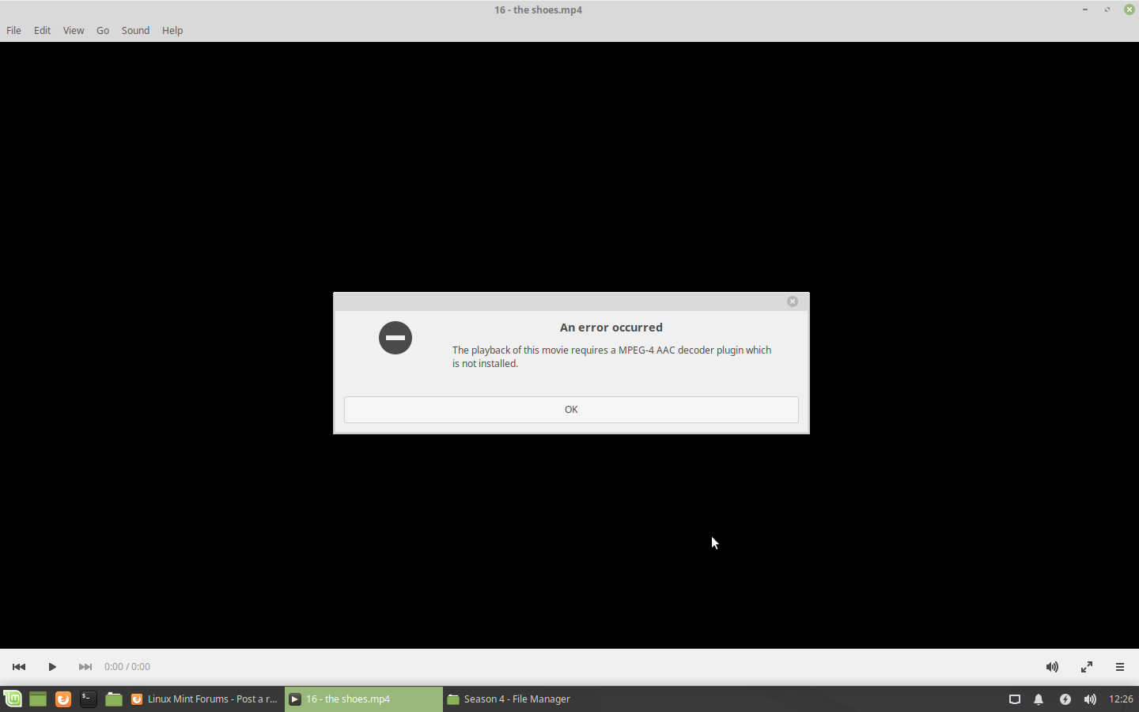The height and width of the screenshot is (712, 1139).
Task: Click the MPEG-4 AAC decoder message text
Action: tap(611, 357)
